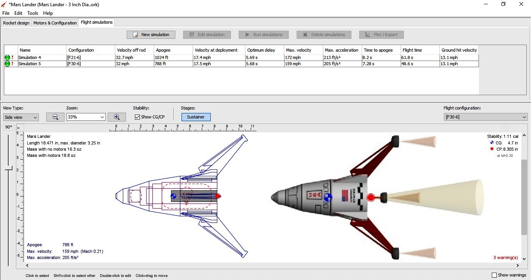Viewport: 531px width, 280px height.
Task: Click the 61.8 s flight time cell
Action: tap(420, 57)
